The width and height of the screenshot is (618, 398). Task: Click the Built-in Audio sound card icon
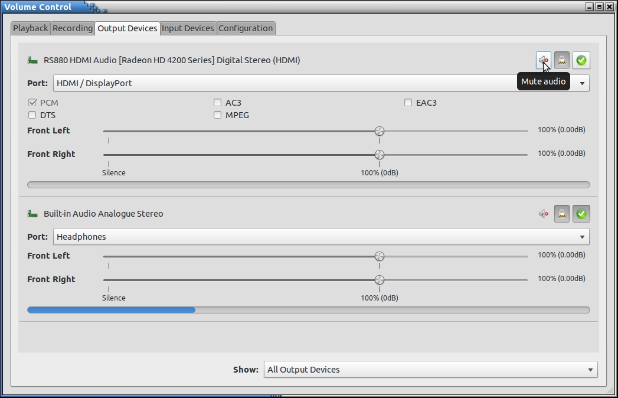tap(32, 214)
